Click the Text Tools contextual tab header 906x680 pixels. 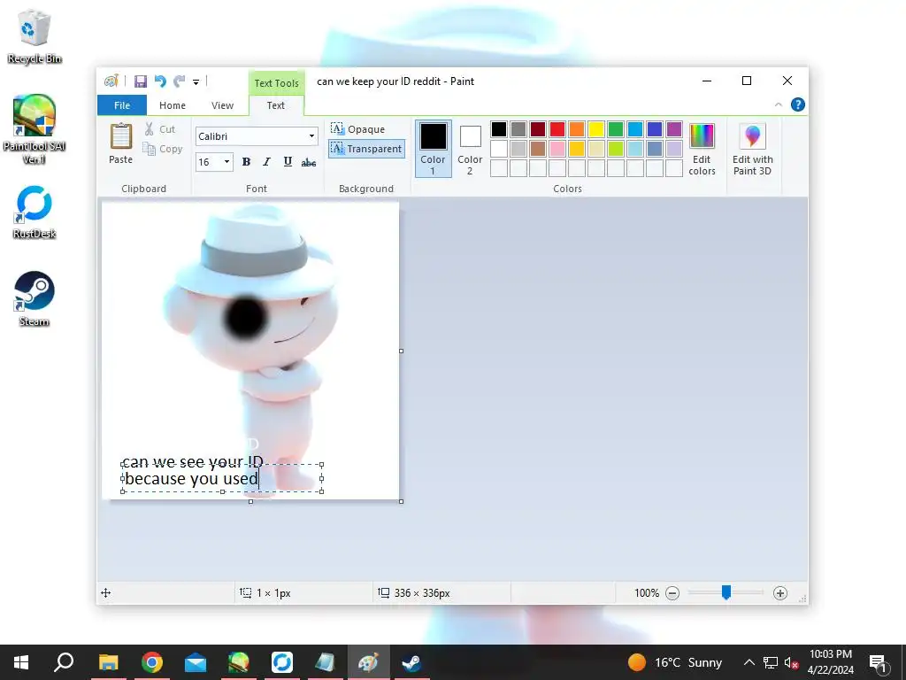(276, 82)
